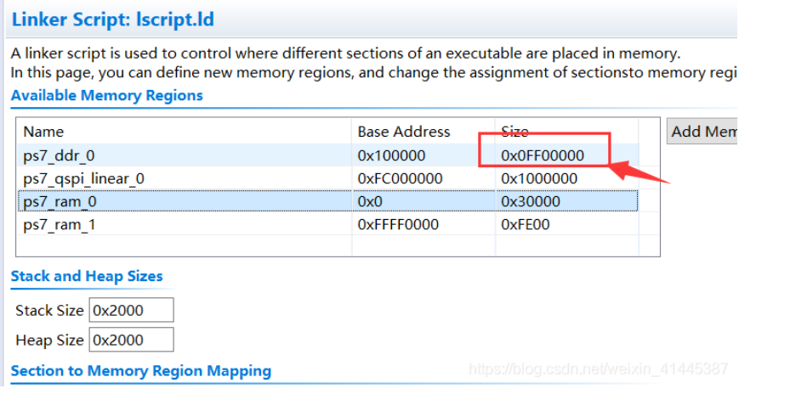Click the ps7_ram_0 size 0x30000 cell
Image resolution: width=796 pixels, height=394 pixels.
[531, 201]
